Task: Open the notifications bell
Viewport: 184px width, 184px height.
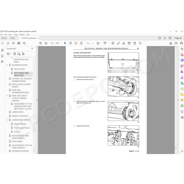Action: (x=165, y=38)
